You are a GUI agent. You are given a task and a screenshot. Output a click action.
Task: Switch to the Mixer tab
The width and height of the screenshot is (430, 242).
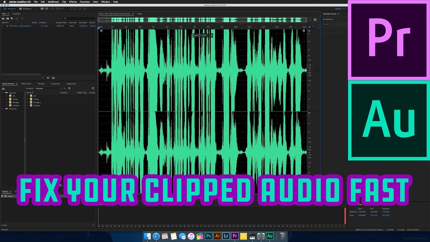click(x=140, y=14)
